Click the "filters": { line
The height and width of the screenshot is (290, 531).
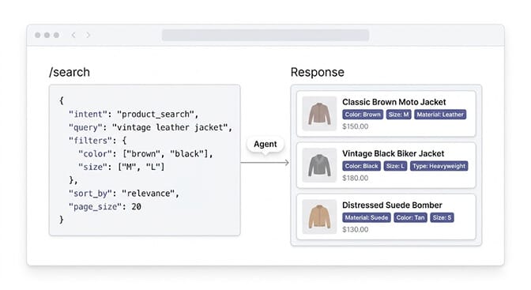click(97, 141)
